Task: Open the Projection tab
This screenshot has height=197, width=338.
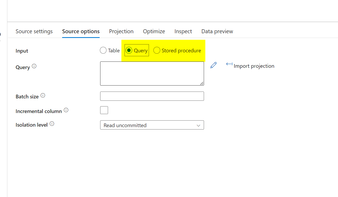Action: 121,31
